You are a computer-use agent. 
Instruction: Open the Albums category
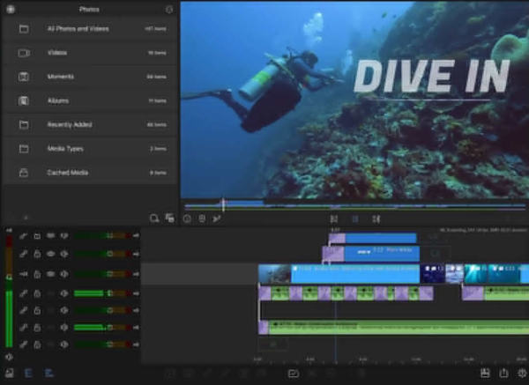click(91, 100)
